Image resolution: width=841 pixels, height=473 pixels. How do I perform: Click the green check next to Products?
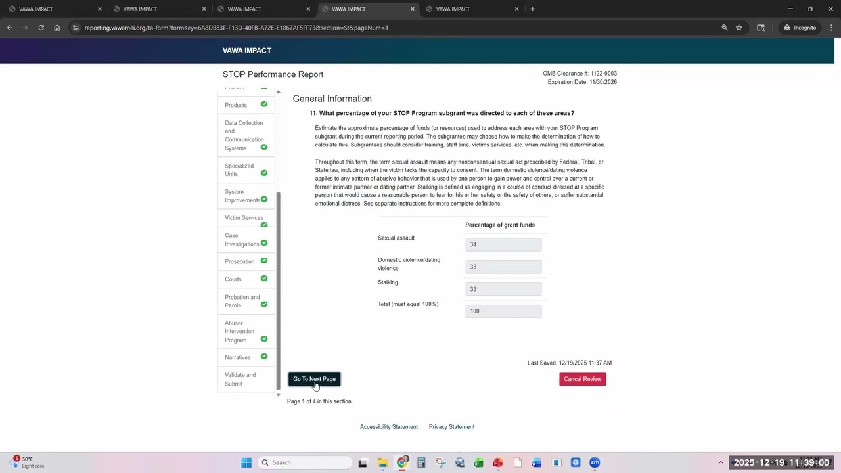point(264,104)
